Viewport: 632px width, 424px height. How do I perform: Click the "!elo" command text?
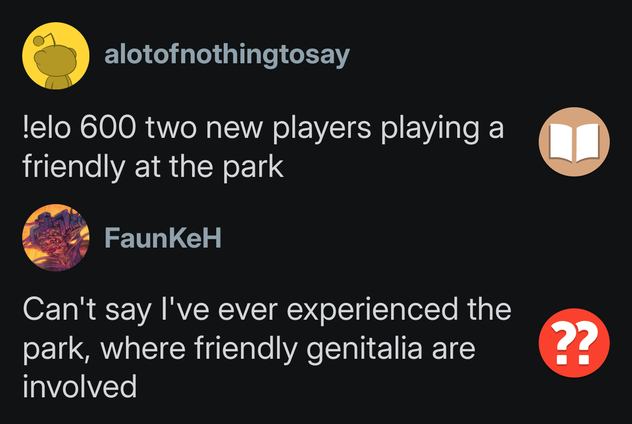tap(46, 128)
